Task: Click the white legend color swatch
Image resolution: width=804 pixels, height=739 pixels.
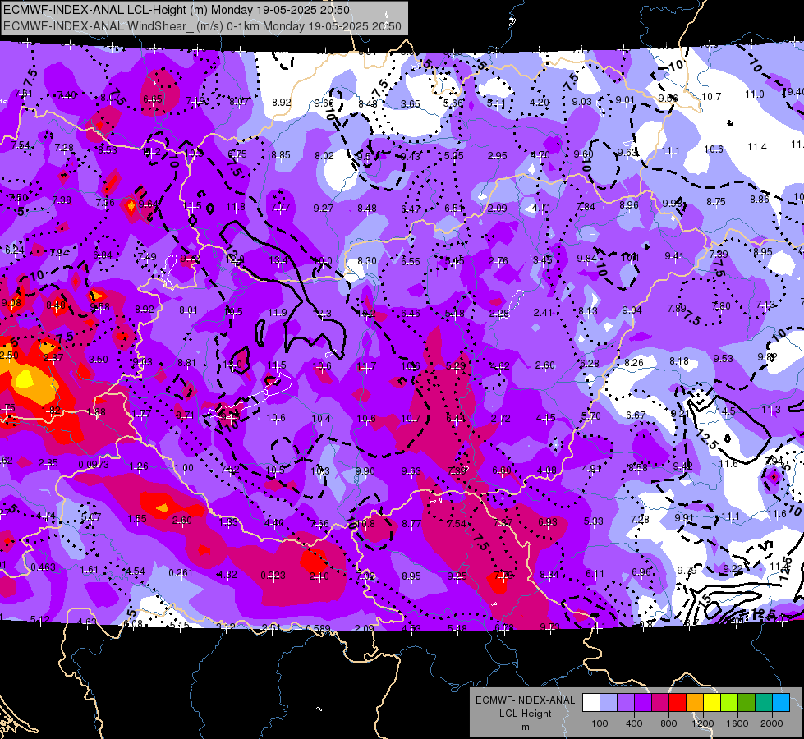Action: [591, 703]
